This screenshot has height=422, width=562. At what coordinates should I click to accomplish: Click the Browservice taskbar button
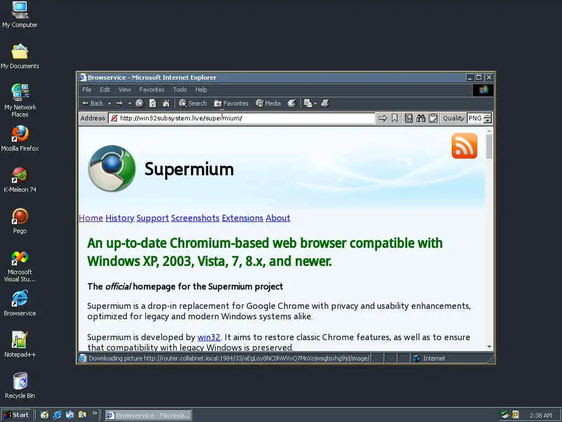pyautogui.click(x=148, y=415)
